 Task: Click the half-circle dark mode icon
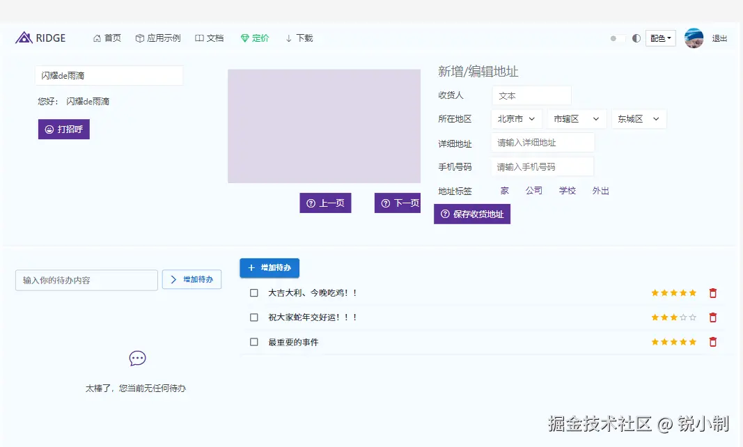click(x=636, y=38)
